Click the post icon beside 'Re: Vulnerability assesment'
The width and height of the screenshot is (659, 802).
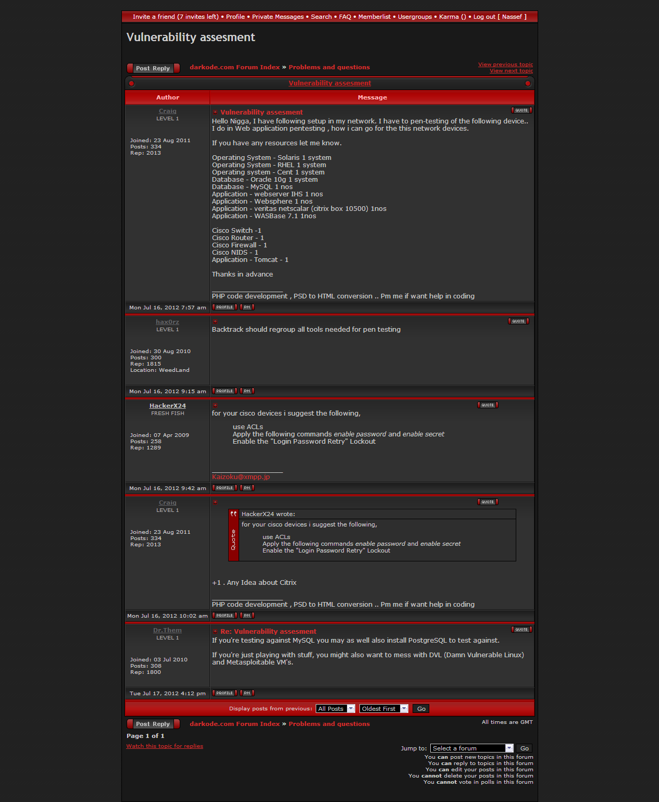pos(215,632)
